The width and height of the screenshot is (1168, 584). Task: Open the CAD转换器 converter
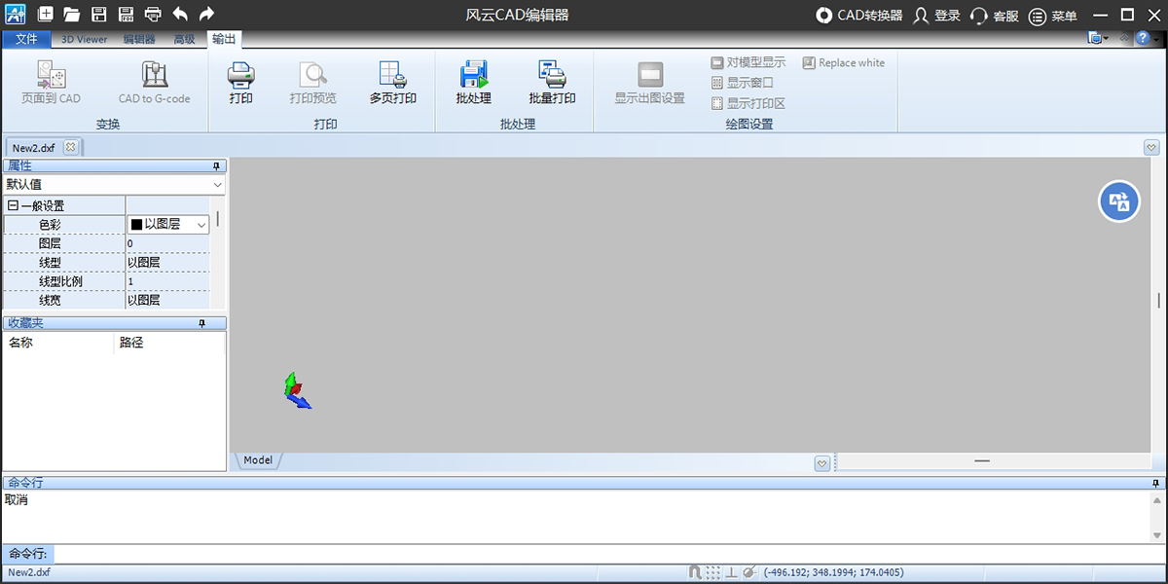pyautogui.click(x=859, y=16)
